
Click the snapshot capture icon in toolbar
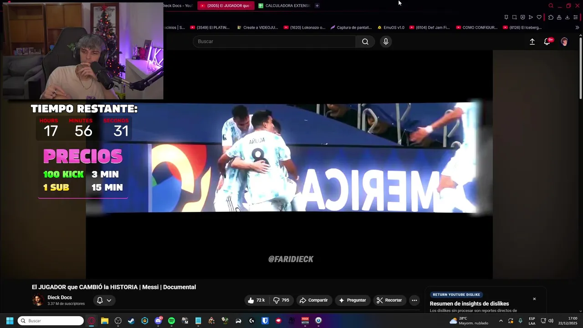(514, 17)
